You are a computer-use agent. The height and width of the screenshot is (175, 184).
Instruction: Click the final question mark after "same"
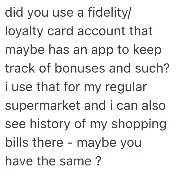click(97, 161)
